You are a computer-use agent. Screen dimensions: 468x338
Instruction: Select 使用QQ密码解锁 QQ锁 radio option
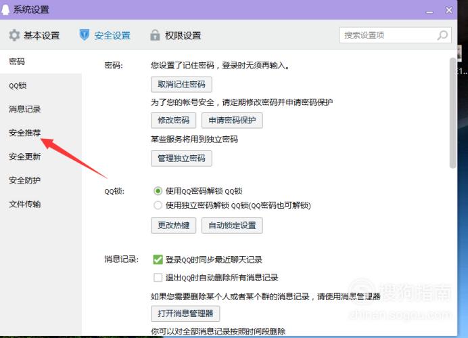pyautogui.click(x=158, y=191)
